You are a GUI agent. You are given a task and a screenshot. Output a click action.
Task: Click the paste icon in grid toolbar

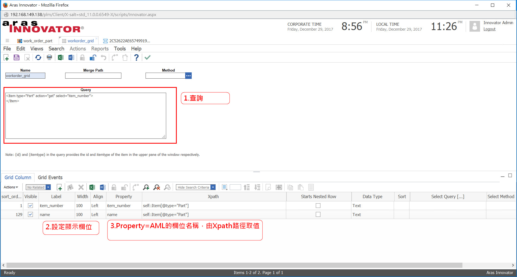[x=301, y=187]
